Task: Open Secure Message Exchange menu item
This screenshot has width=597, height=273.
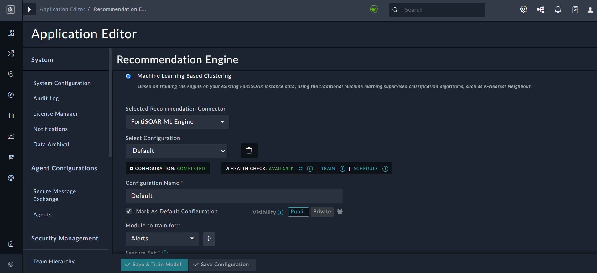Action: point(55,195)
